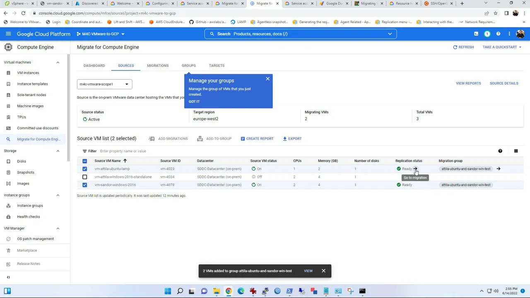Click the Search products and resources bar
Image resolution: width=530 pixels, height=298 pixels.
pyautogui.click(x=300, y=34)
